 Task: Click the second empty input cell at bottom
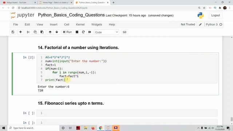click(x=127, y=122)
